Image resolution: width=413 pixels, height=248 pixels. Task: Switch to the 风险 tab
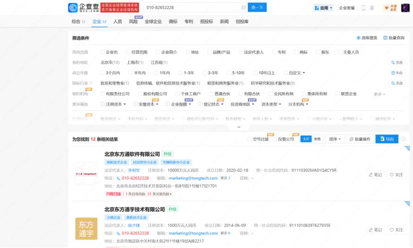133,21
